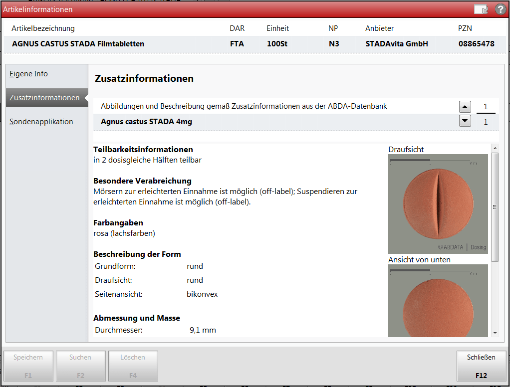Open the help question mark icon
This screenshot has height=387, width=510.
tap(500, 9)
